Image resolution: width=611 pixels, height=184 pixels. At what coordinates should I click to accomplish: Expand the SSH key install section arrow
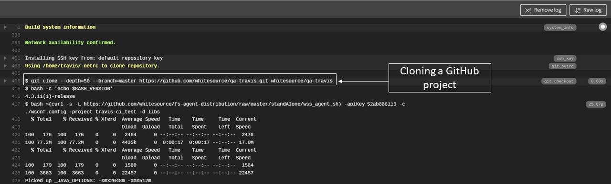point(5,58)
